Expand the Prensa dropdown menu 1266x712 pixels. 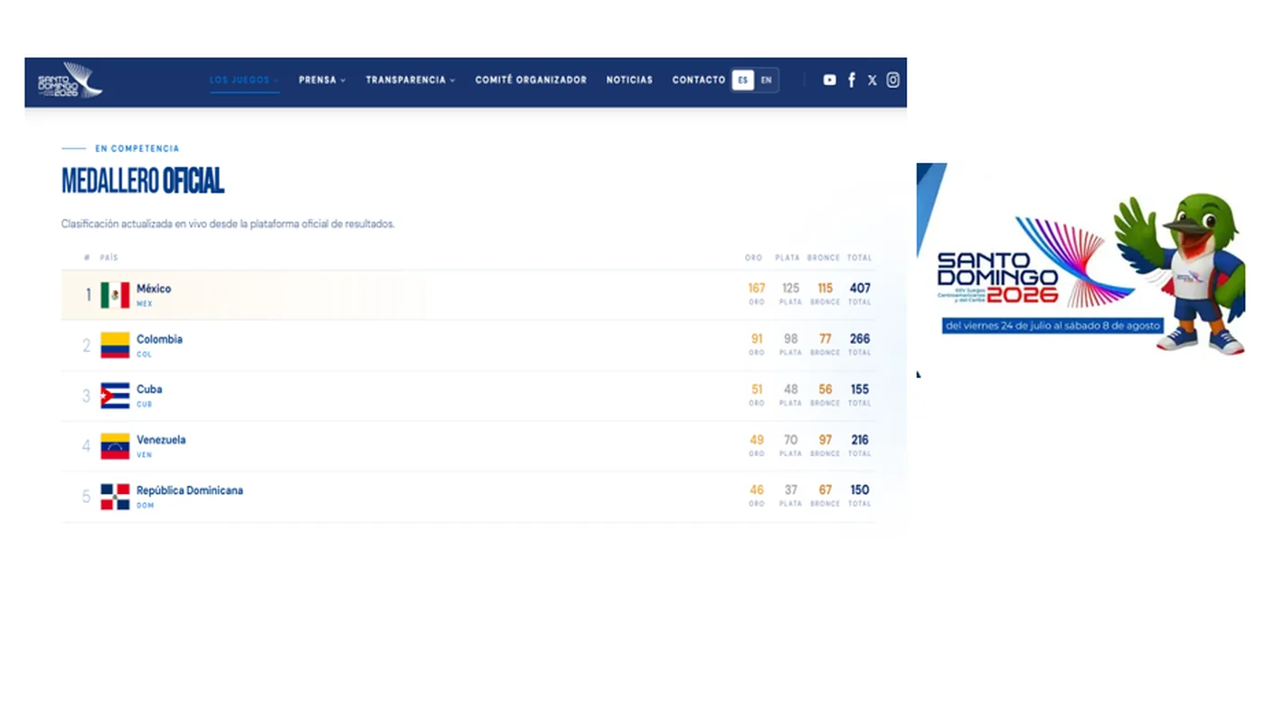pos(322,80)
